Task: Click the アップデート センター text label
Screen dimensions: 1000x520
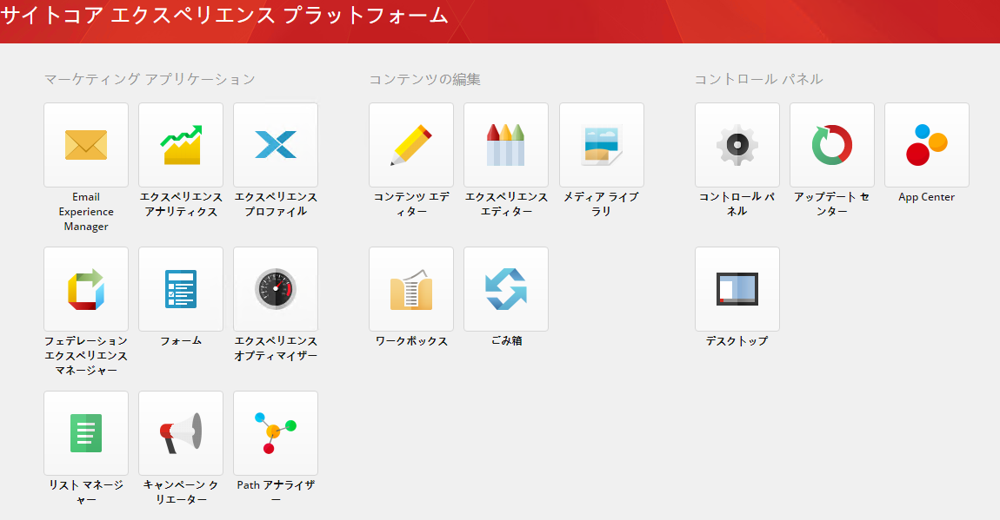Action: 832,204
